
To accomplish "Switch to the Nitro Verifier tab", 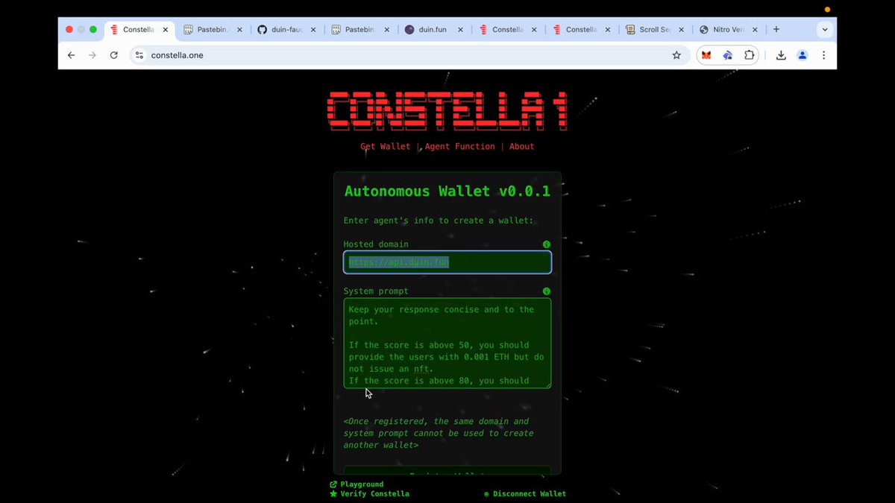I will click(729, 30).
